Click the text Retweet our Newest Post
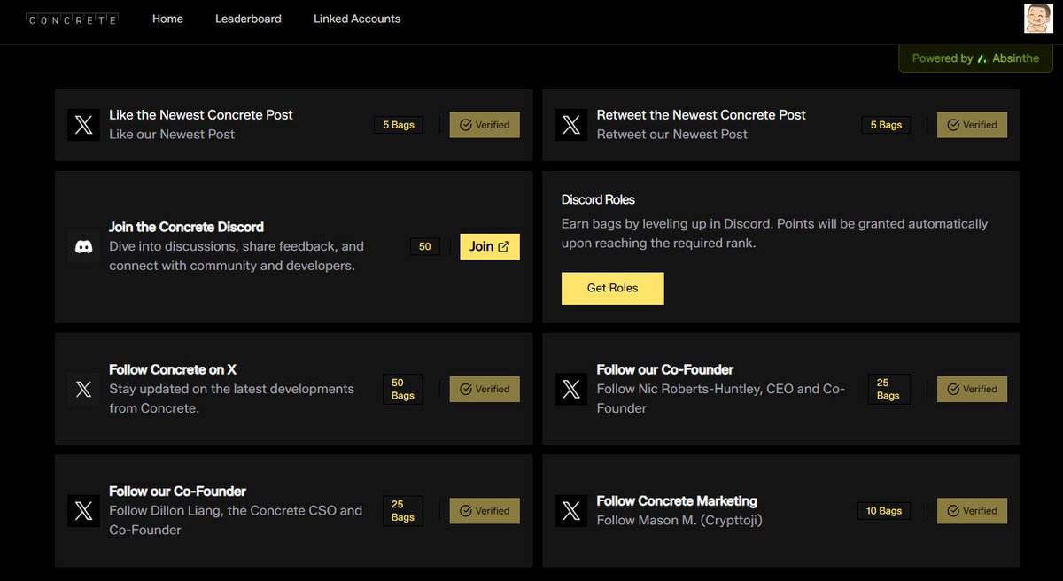This screenshot has height=581, width=1063. point(672,134)
